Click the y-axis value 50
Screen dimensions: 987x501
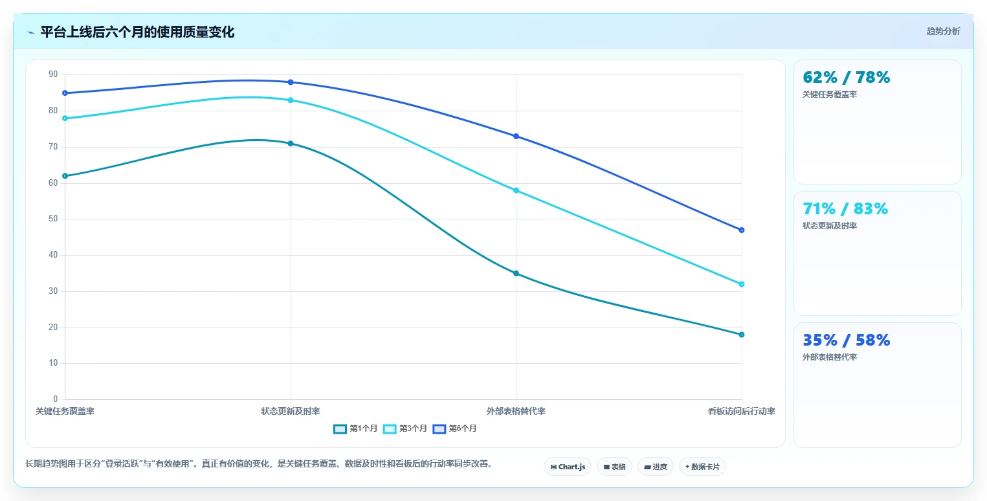(53, 219)
